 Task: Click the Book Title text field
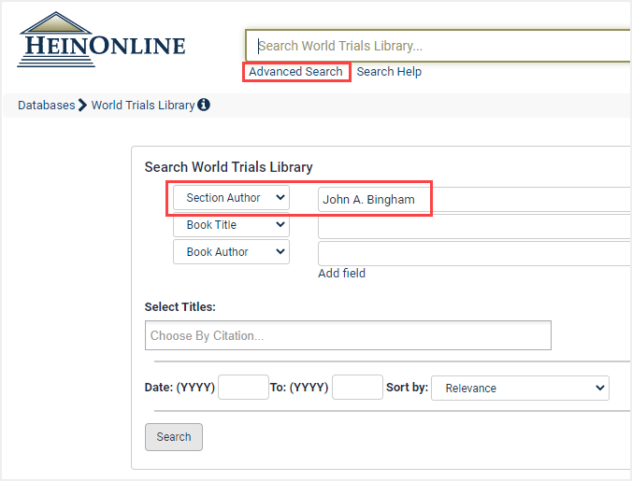(474, 227)
